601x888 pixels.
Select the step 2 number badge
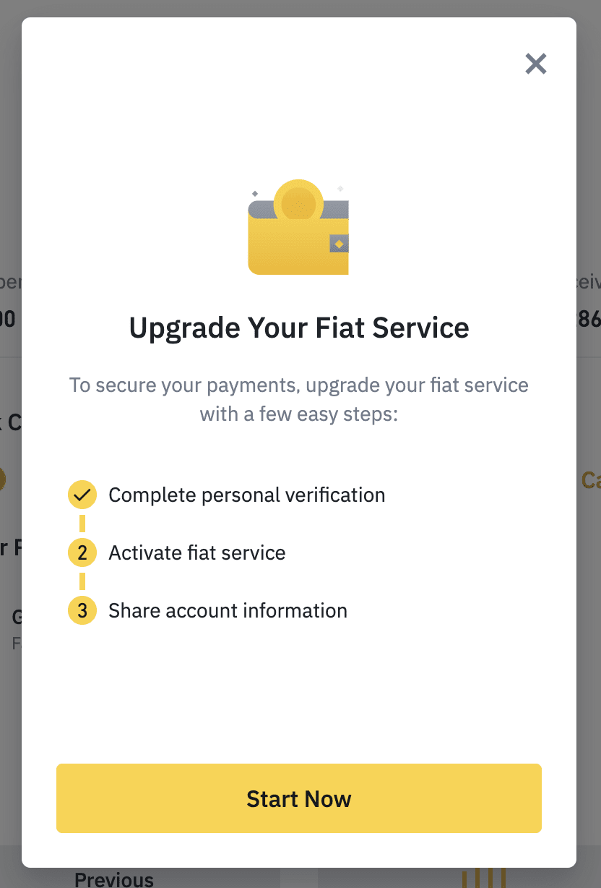pos(82,553)
